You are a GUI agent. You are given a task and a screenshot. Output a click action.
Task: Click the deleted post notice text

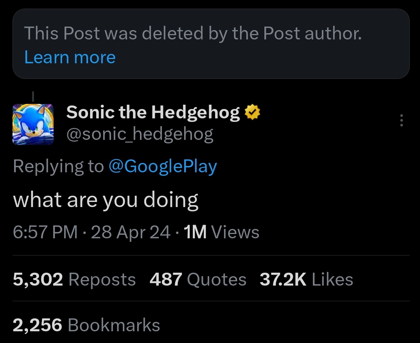pos(193,34)
